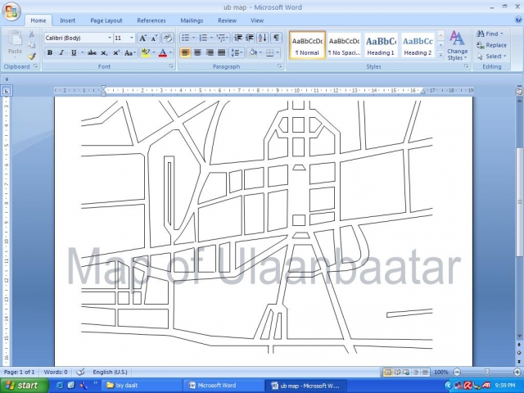
Task: Click the zoom slider handle
Action: pos(487,372)
